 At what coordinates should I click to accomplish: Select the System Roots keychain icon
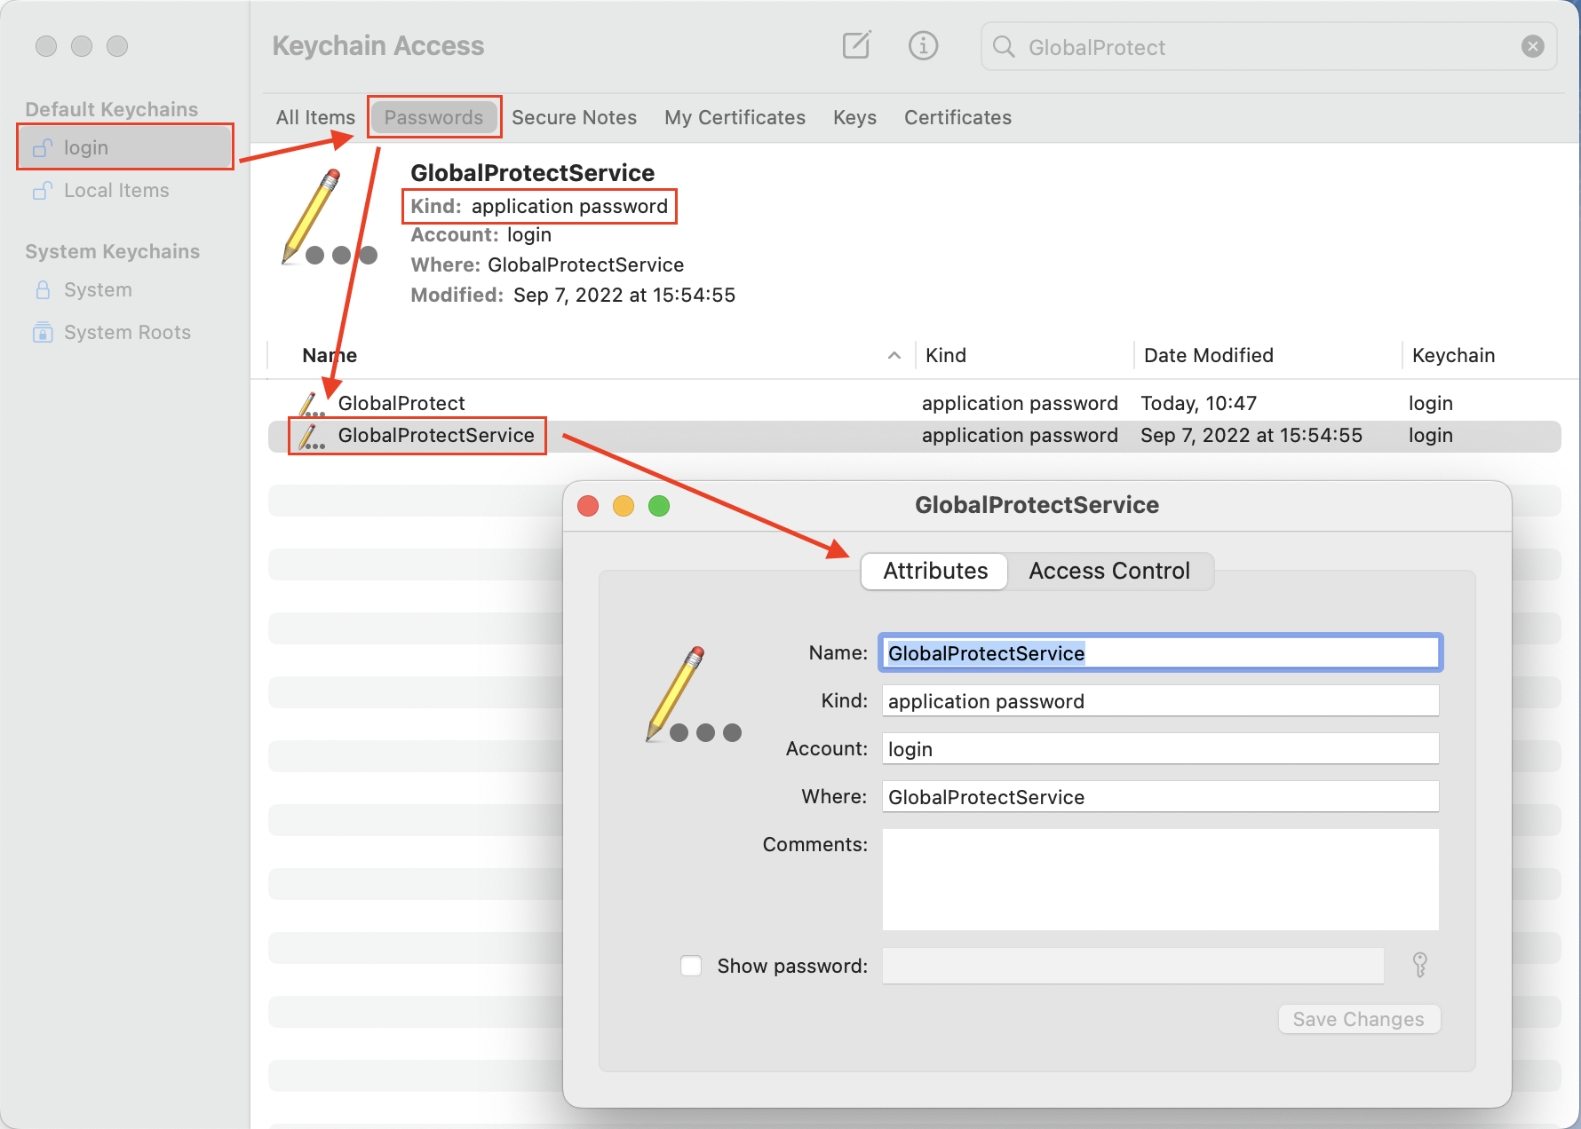click(x=43, y=331)
